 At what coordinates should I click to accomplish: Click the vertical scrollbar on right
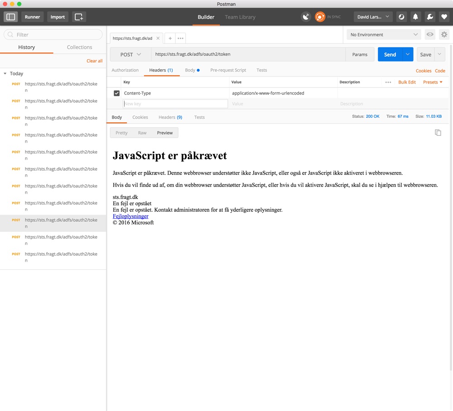(451, 208)
